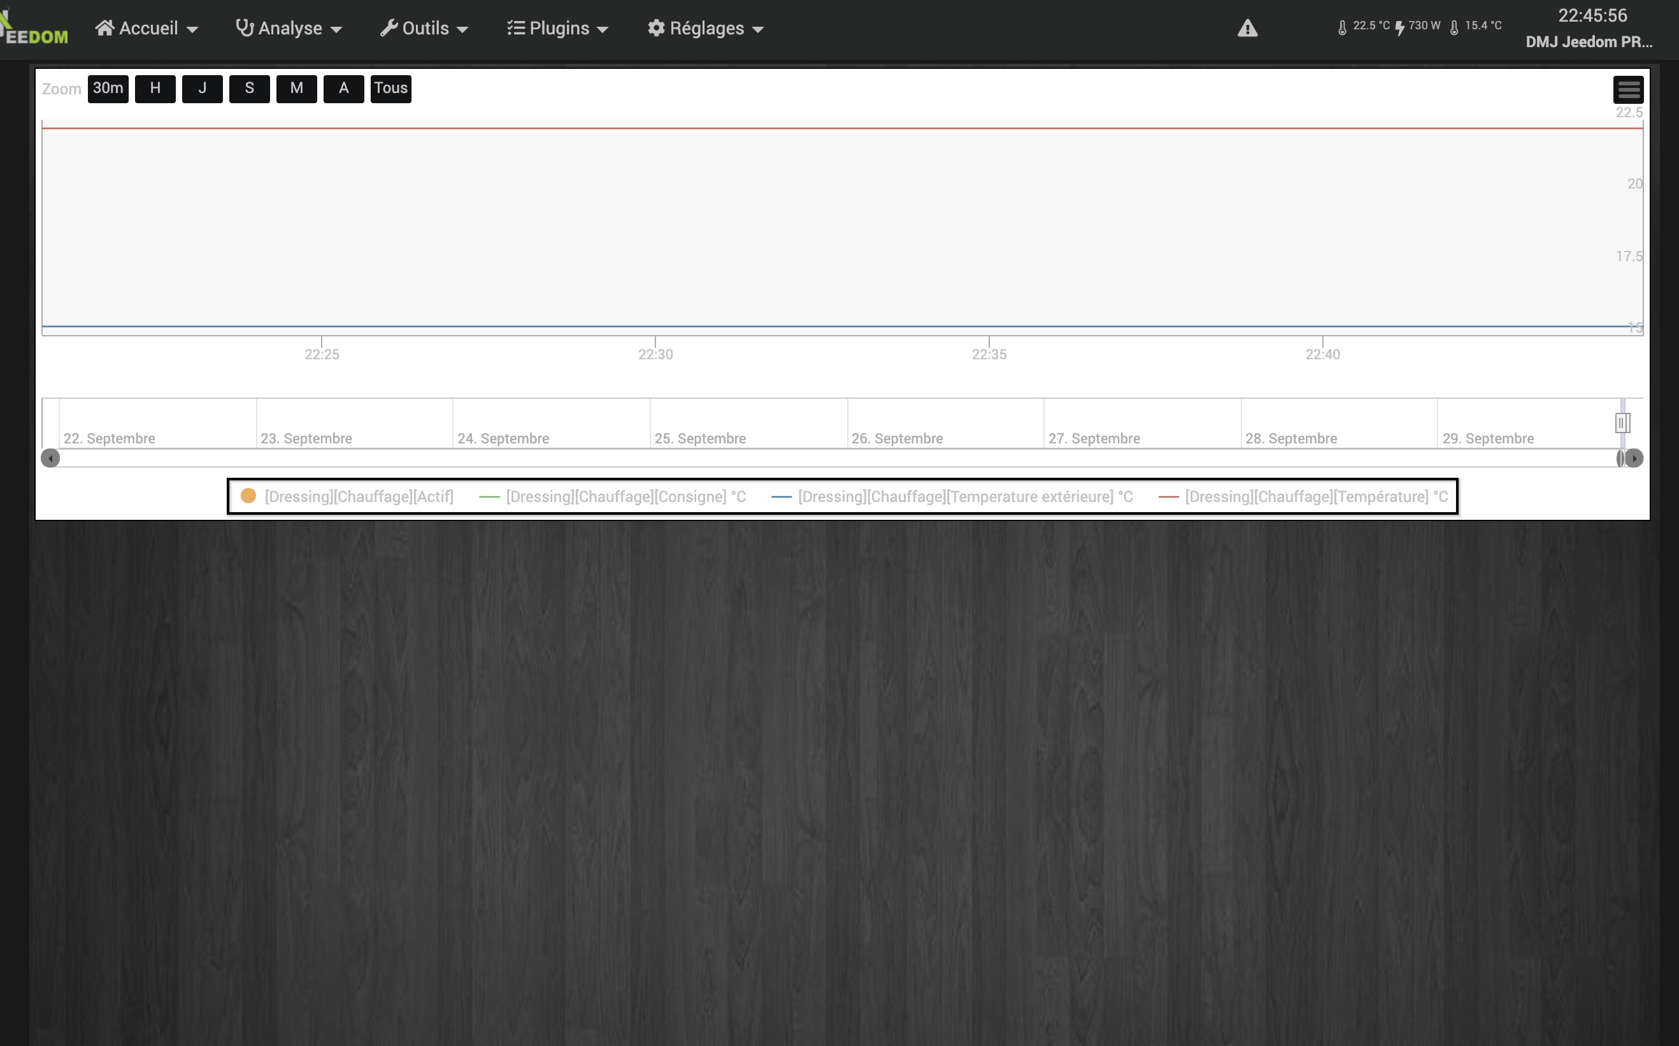Viewport: 1679px width, 1046px height.
Task: Open the Plugins menu
Action: click(x=558, y=28)
